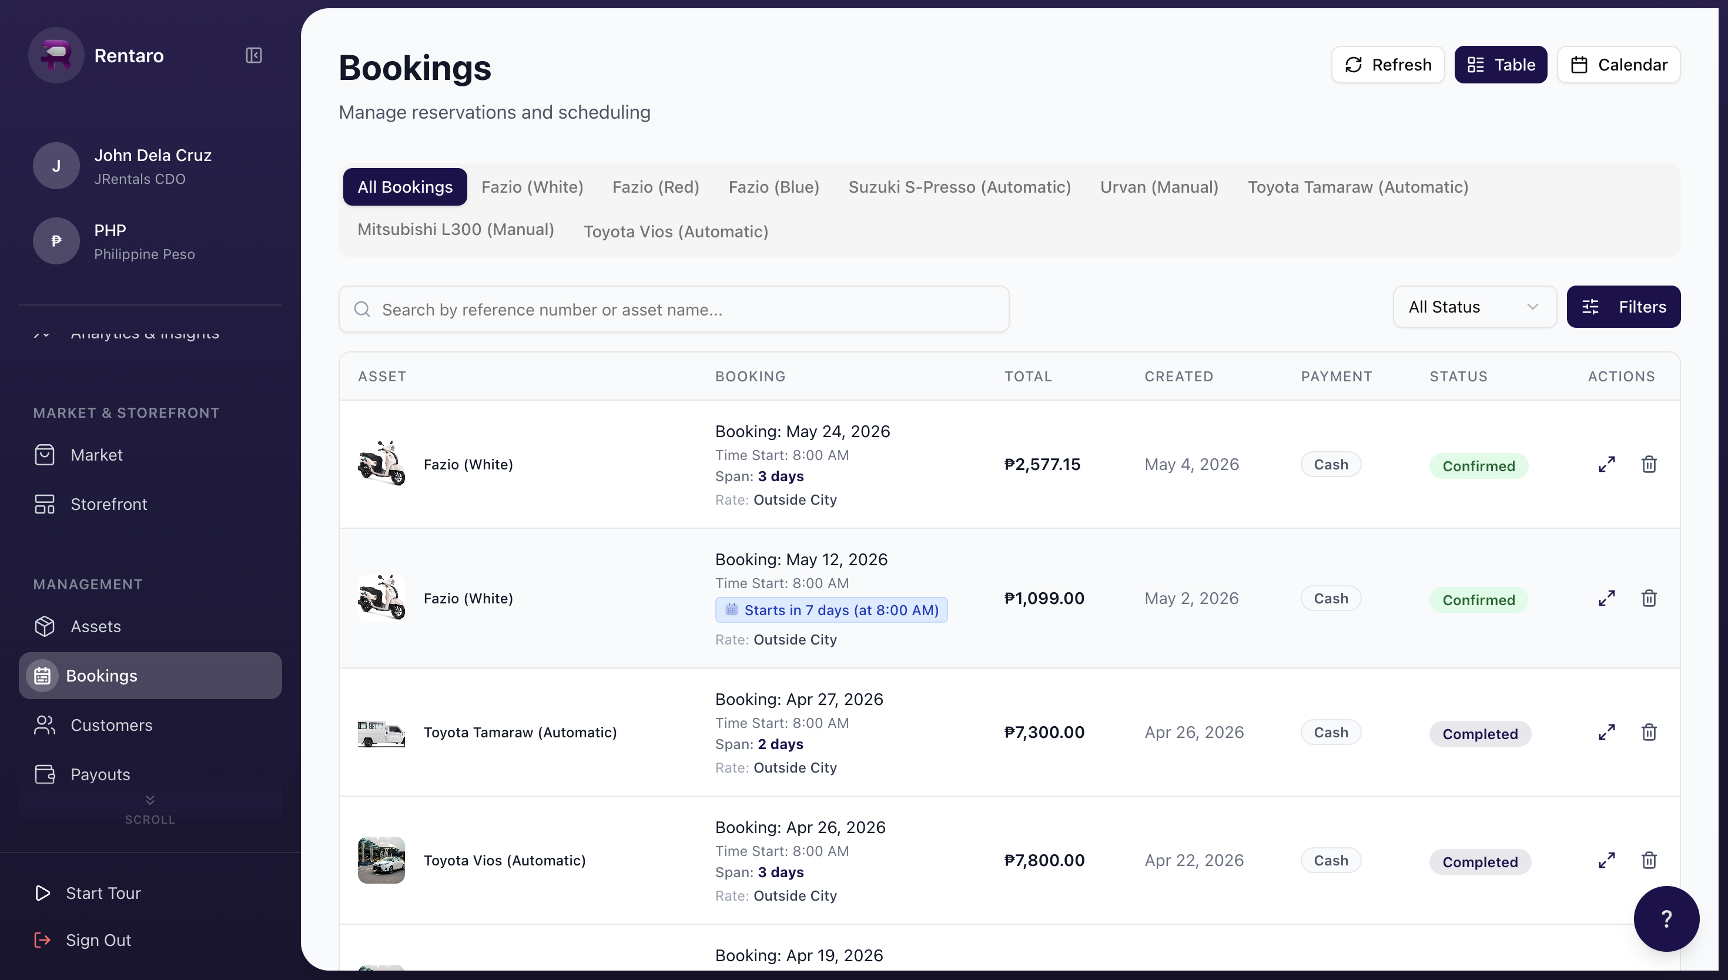
Task: Click the Sign Out icon
Action: click(42, 940)
